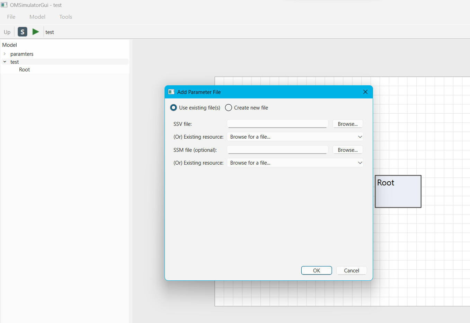Select the Use existing file(s) radio button
Viewport: 470px width, 323px height.
pyautogui.click(x=174, y=108)
